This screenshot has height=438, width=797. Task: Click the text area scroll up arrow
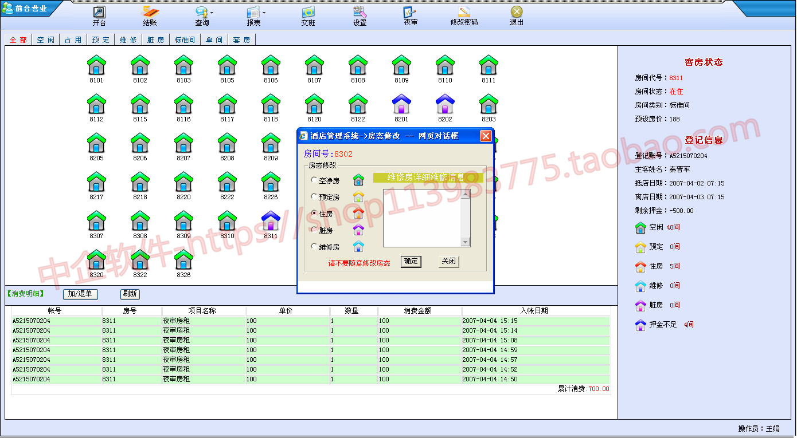[466, 194]
